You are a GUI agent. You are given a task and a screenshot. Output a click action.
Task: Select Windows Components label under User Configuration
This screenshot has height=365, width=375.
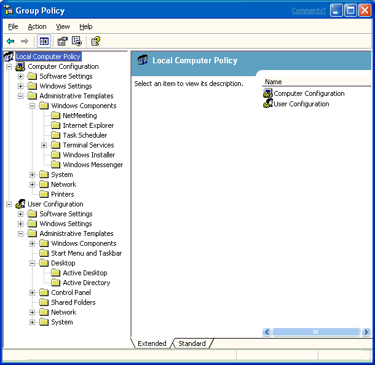tap(84, 243)
